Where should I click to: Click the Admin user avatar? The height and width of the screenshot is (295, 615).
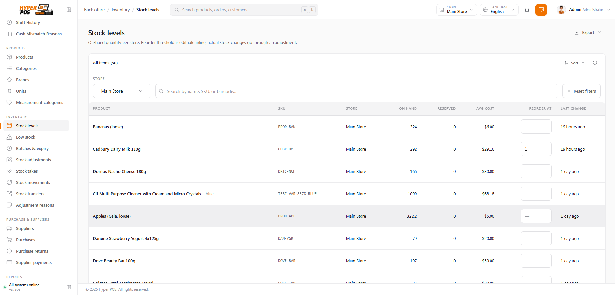pos(561,10)
